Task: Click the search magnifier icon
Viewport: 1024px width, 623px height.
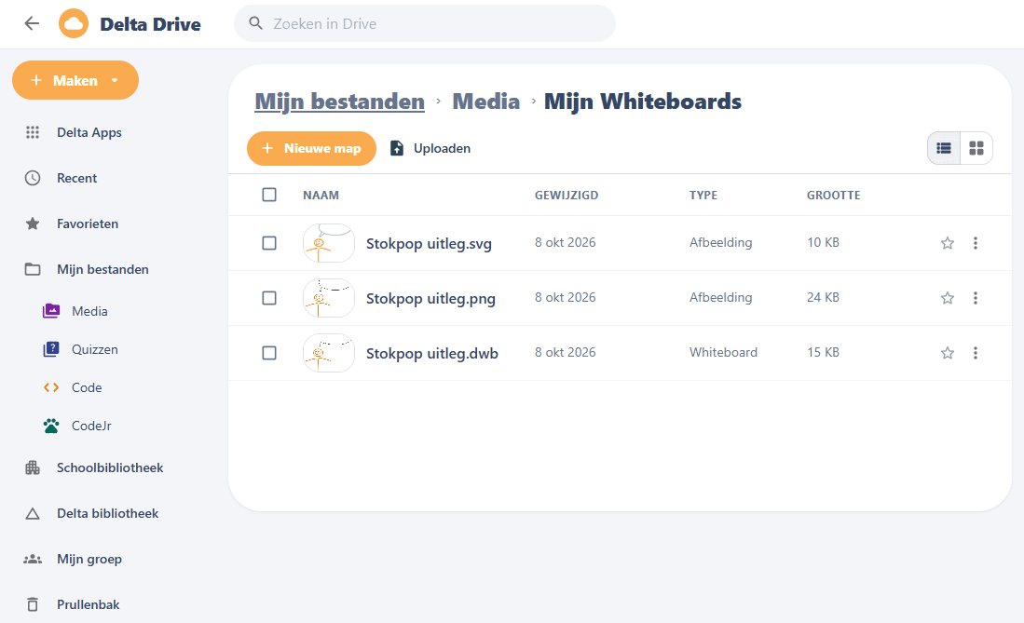Action: (x=256, y=23)
